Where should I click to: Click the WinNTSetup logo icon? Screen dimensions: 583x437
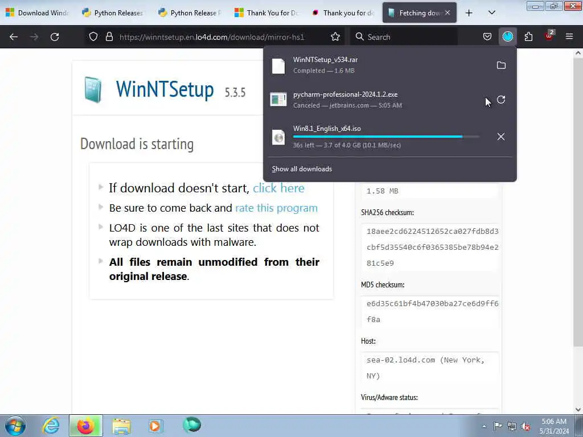93,89
